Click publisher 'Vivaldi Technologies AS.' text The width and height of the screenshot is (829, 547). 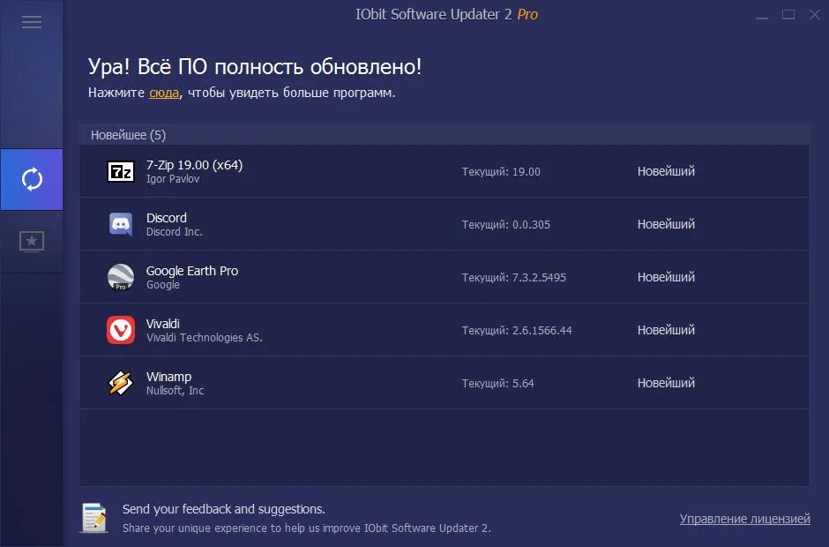tap(204, 338)
